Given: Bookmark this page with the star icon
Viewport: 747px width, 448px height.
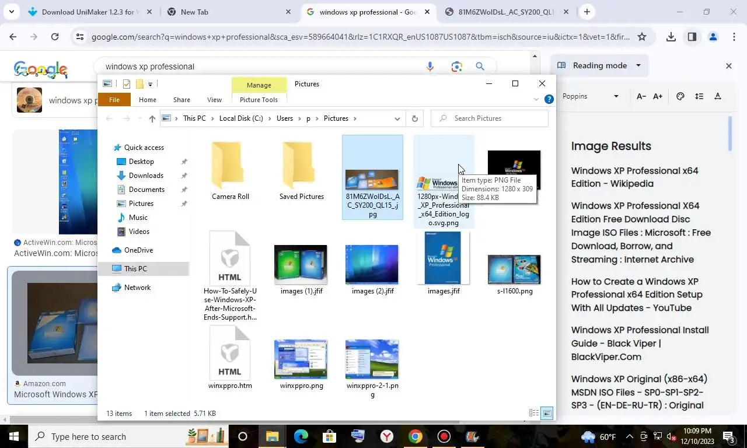Looking at the screenshot, I should (x=642, y=37).
